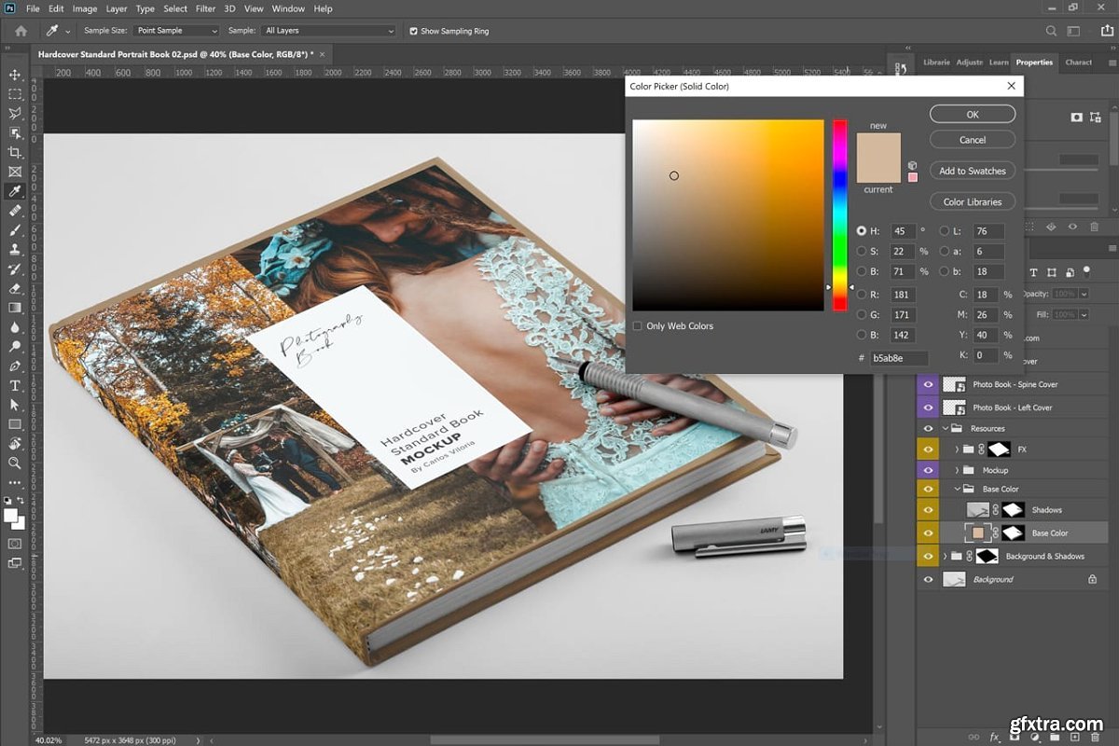The image size is (1119, 746).
Task: Open the Filter menu
Action: point(205,8)
